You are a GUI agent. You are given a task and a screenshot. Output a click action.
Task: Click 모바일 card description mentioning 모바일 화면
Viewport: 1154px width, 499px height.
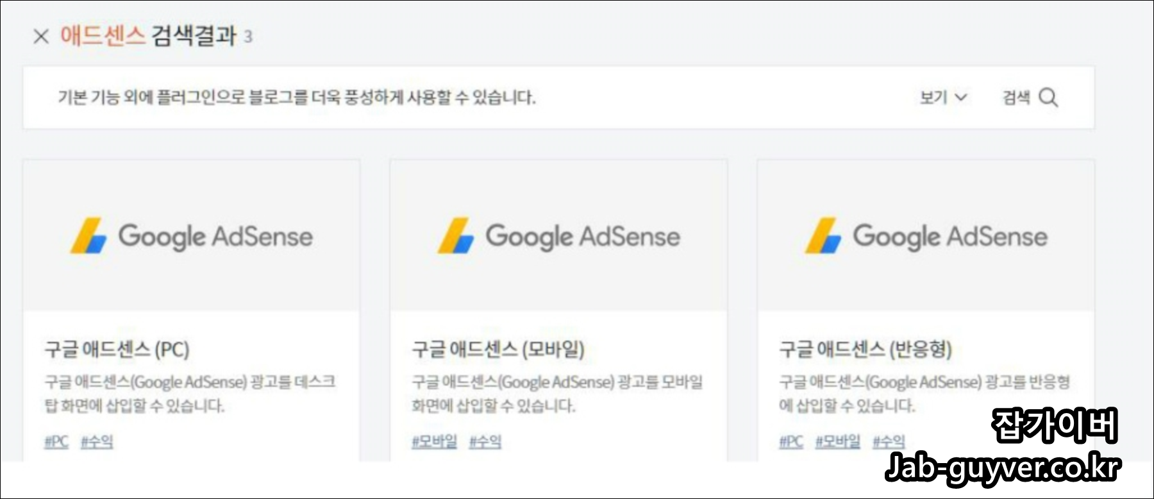pyautogui.click(x=557, y=394)
